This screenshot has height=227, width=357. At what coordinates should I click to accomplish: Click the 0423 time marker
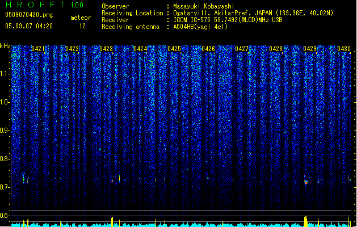click(106, 49)
